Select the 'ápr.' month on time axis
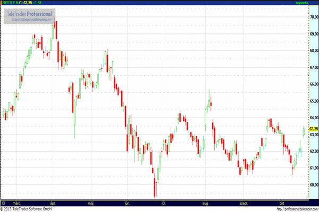 pyautogui.click(x=53, y=203)
